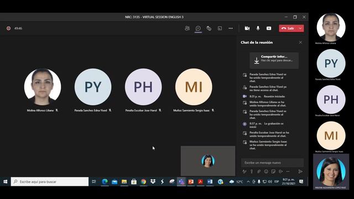
Task: Open File Explorer from the taskbar
Action: (124, 182)
